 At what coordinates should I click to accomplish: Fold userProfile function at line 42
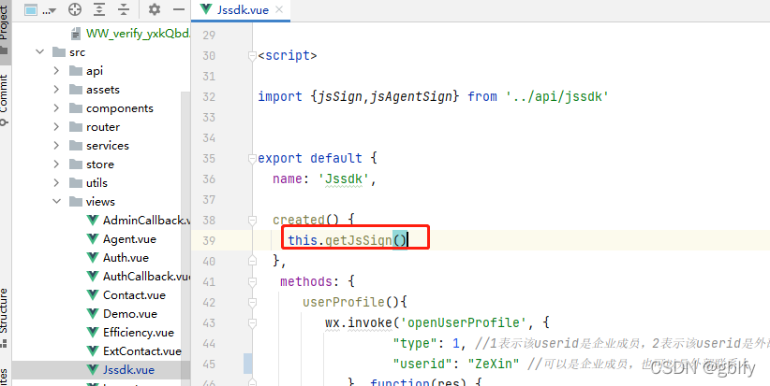(252, 303)
